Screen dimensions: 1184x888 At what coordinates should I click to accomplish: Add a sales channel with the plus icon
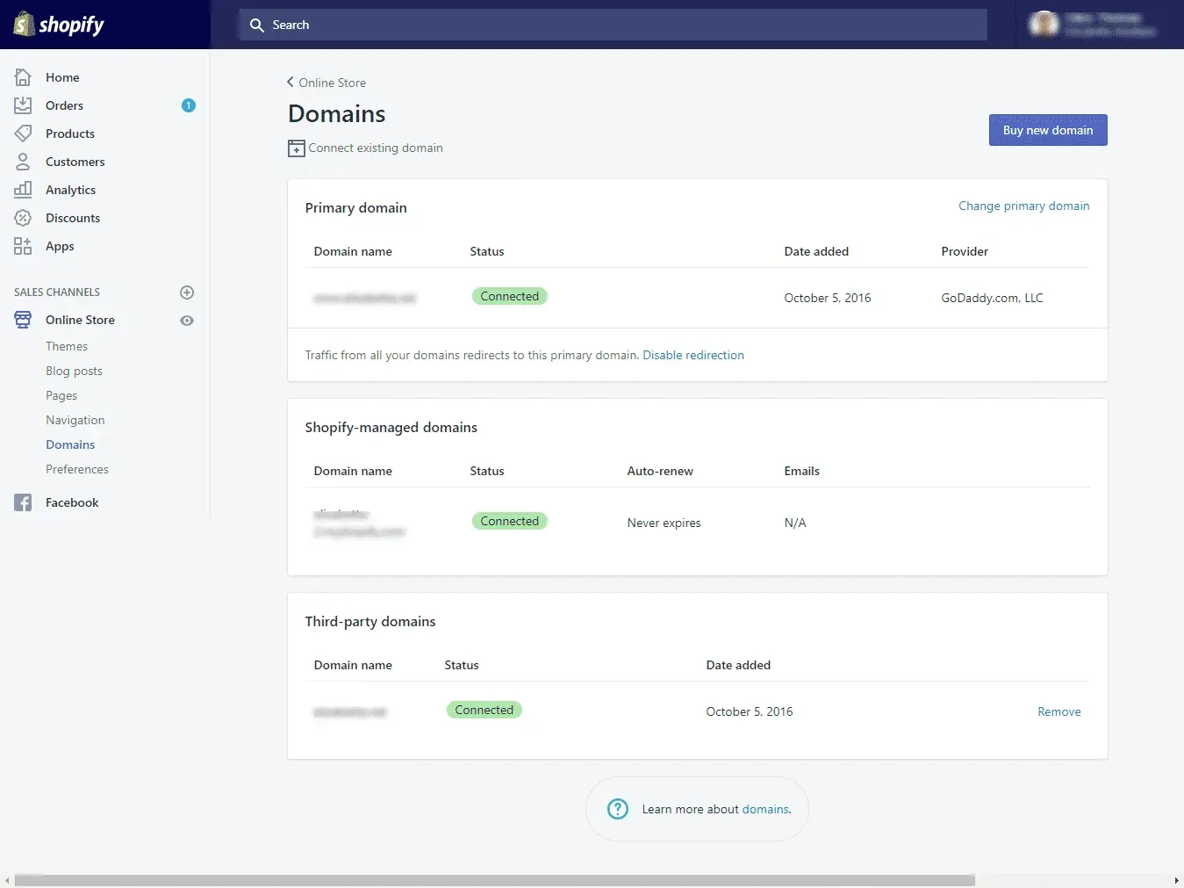pyautogui.click(x=187, y=292)
